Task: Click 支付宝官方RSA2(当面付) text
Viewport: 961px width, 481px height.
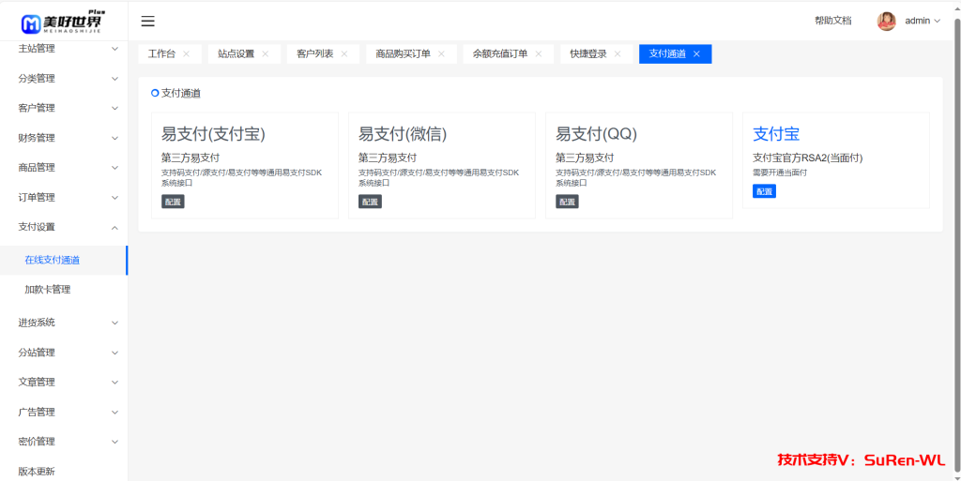Action: click(808, 158)
